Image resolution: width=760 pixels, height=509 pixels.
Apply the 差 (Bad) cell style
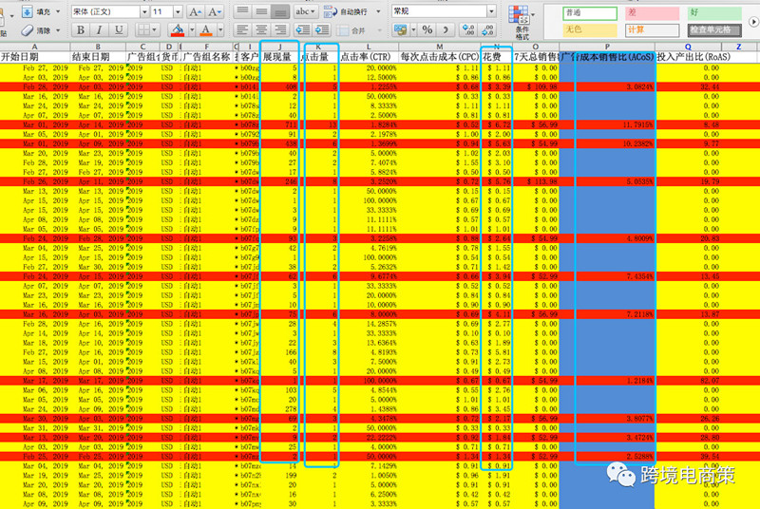point(652,13)
